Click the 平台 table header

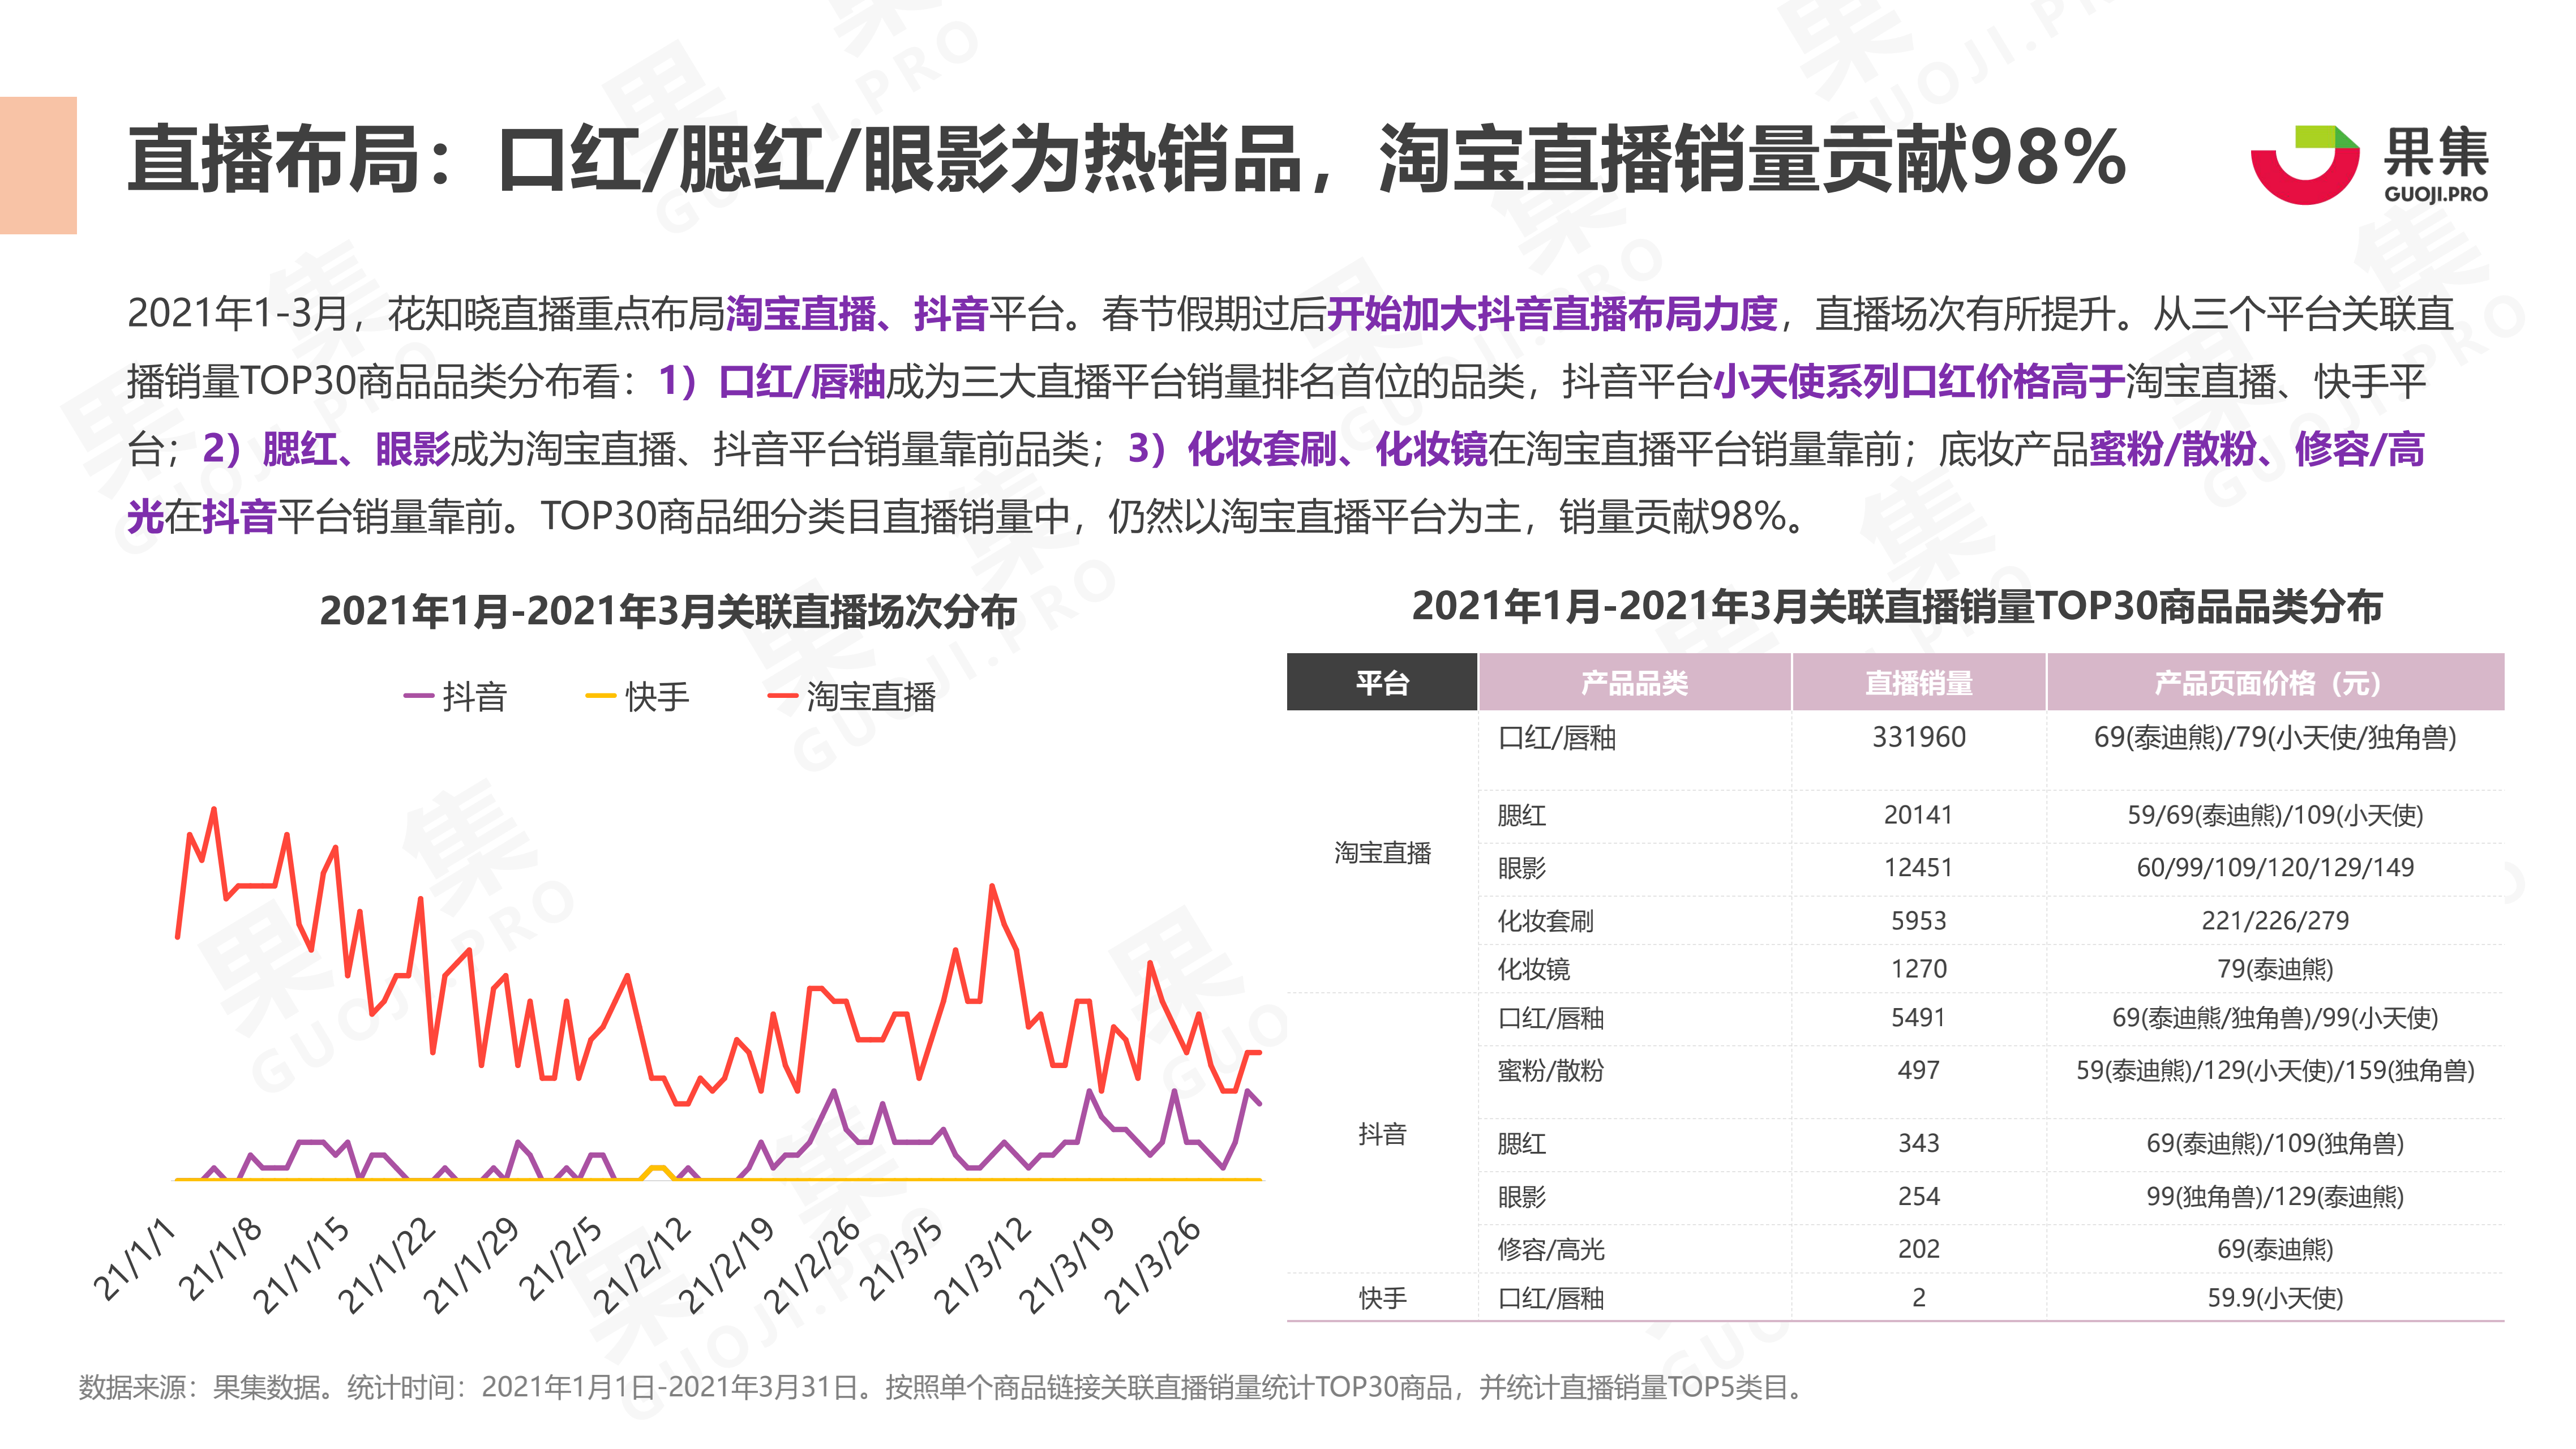[x=1382, y=682]
